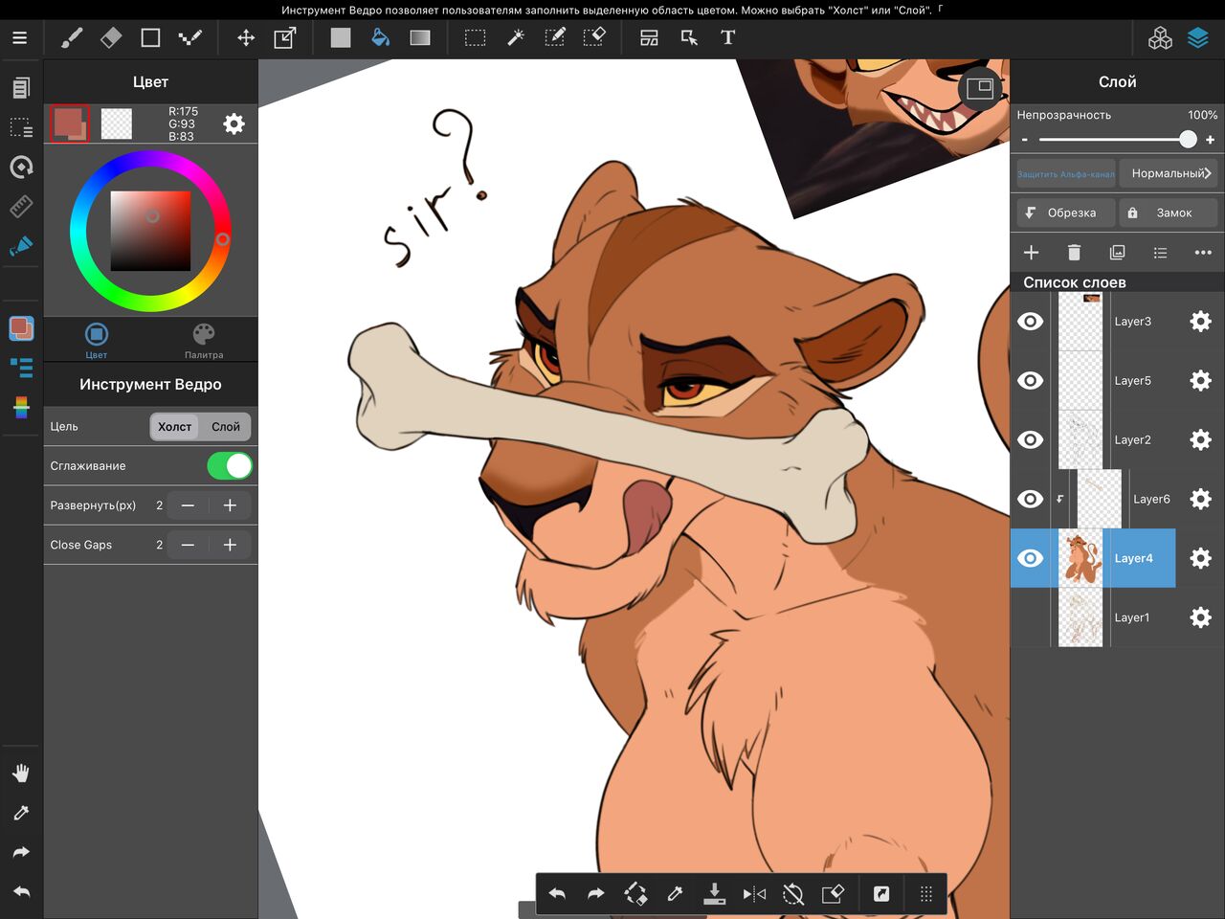Image resolution: width=1225 pixels, height=919 pixels.
Task: Hide Layer6 with its eye icon
Action: 1031,500
